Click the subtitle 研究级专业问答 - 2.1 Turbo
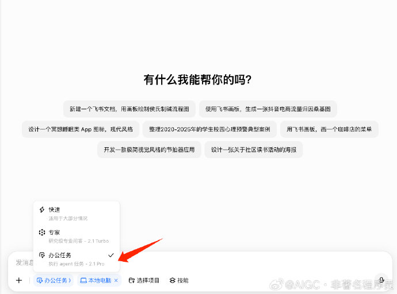The image size is (397, 294). (78, 241)
